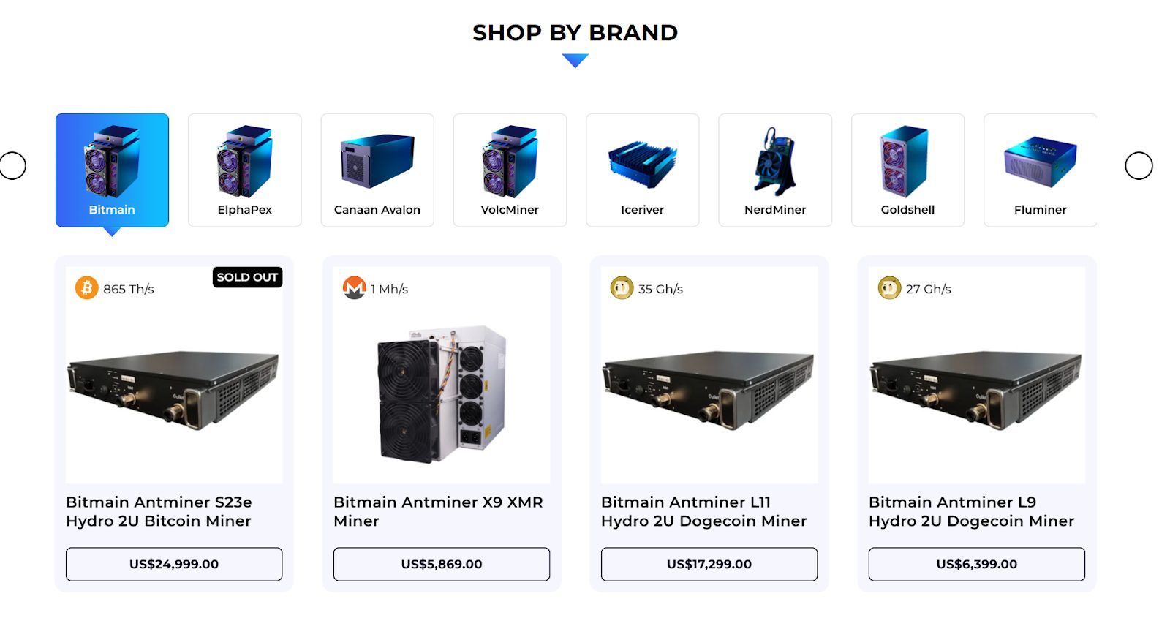Choose the ElphaPex brand tile

(245, 170)
